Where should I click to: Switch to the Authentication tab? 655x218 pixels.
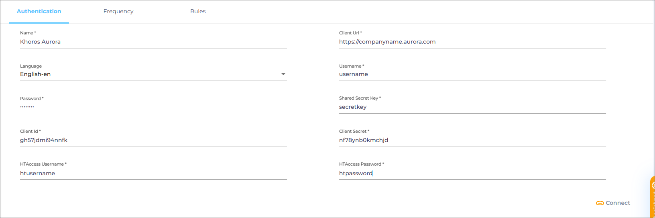pyautogui.click(x=39, y=12)
